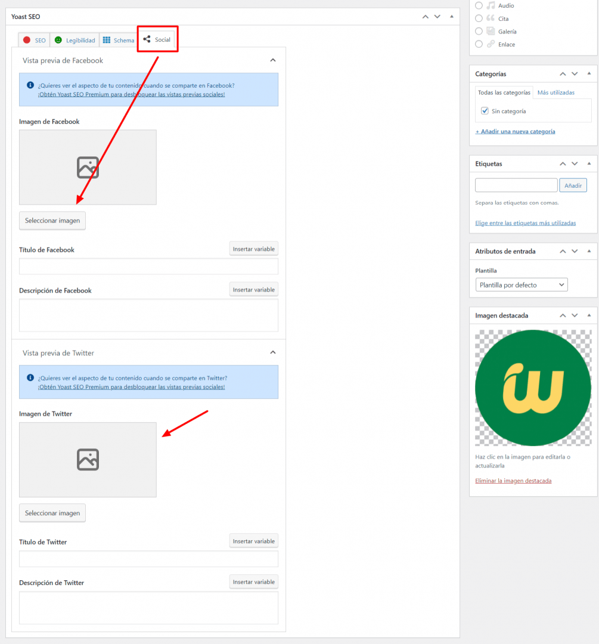Move Imagen destacada panel down

point(575,315)
